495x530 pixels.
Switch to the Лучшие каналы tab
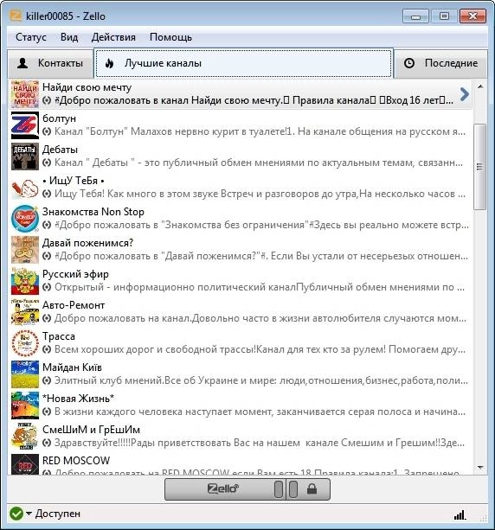click(x=244, y=63)
